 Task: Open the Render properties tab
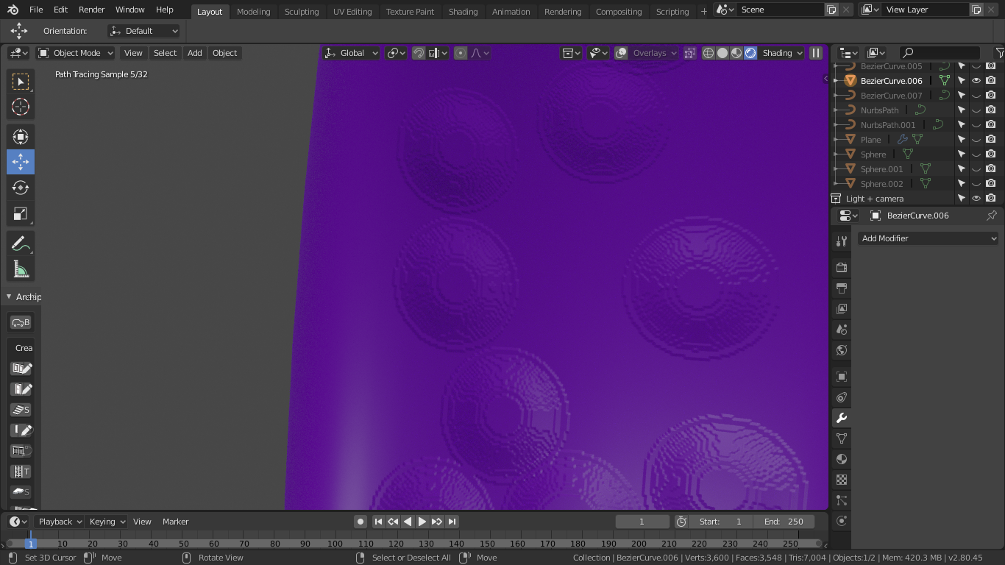842,267
